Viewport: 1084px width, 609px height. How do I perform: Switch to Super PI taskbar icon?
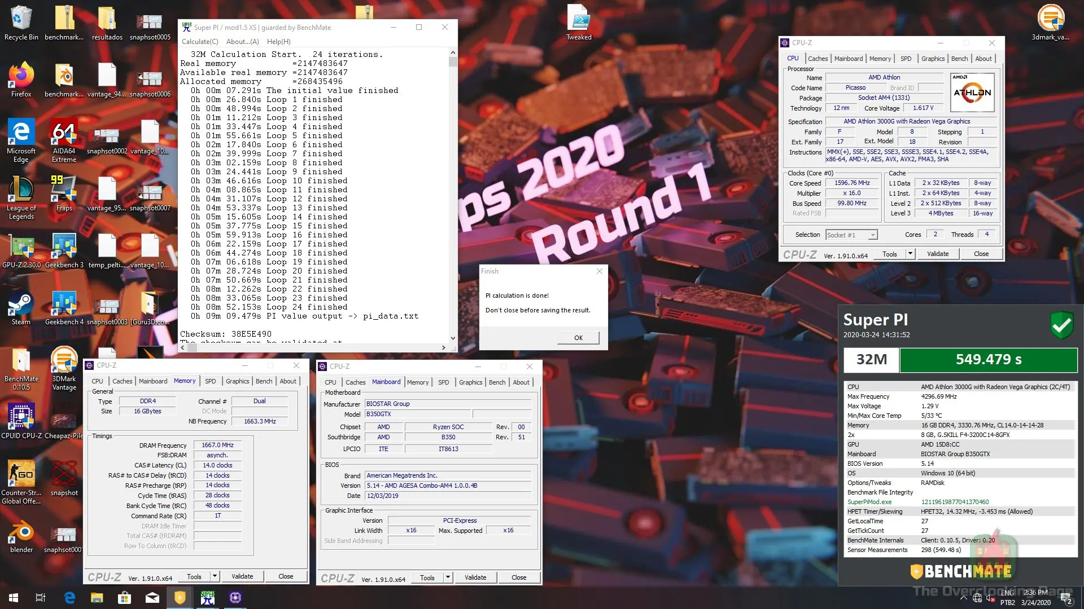pyautogui.click(x=207, y=598)
